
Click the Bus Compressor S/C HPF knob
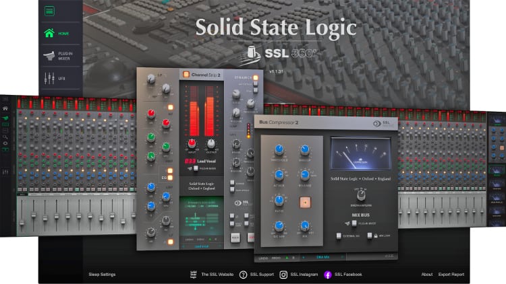279,225
